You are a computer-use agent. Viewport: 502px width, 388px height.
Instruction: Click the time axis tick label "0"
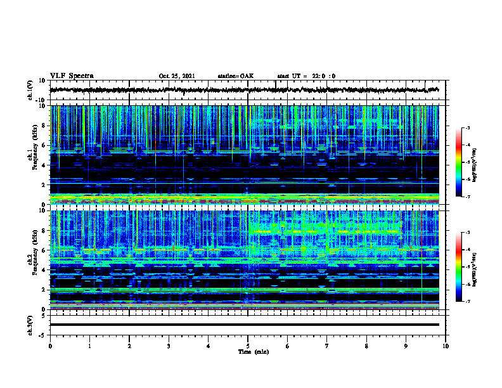[x=50, y=346]
